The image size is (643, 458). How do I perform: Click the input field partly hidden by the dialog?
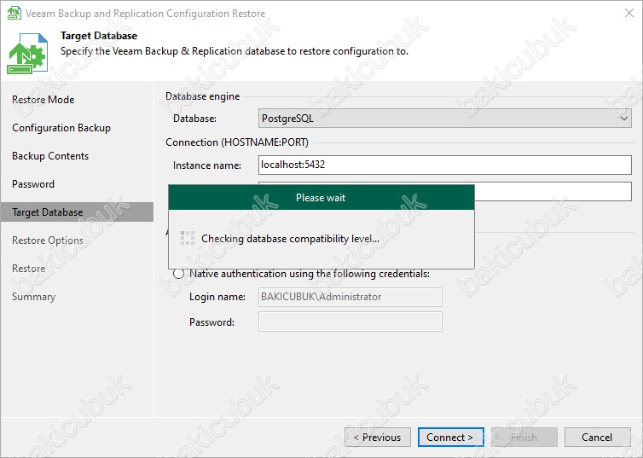pyautogui.click(x=553, y=192)
